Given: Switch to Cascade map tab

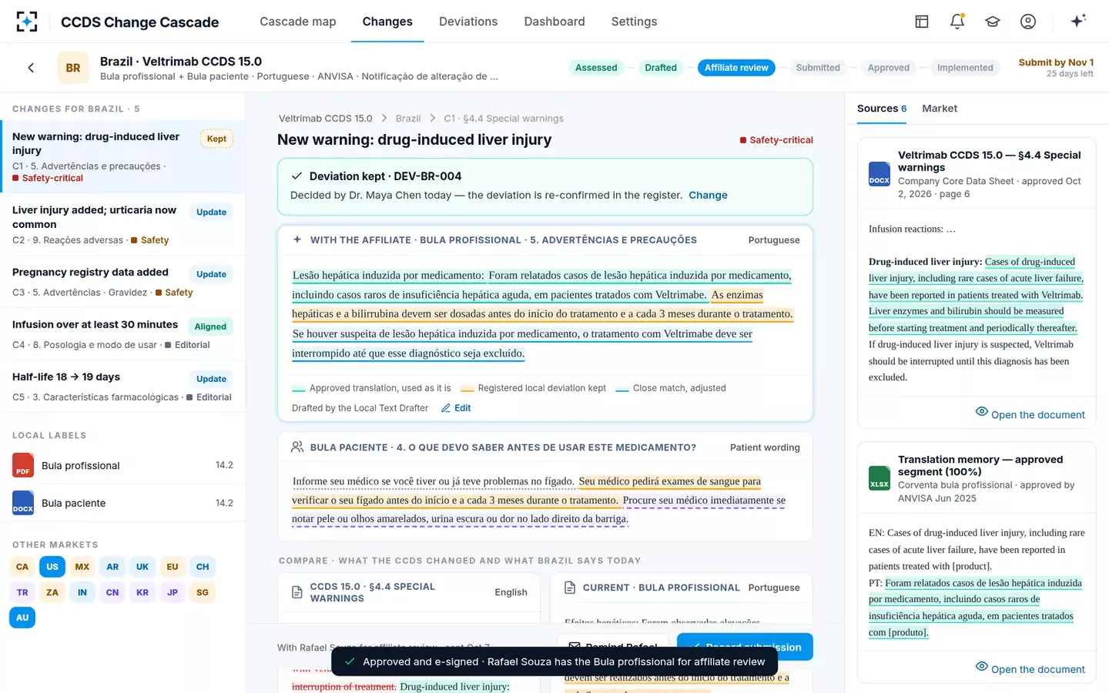Looking at the screenshot, I should click(x=298, y=22).
